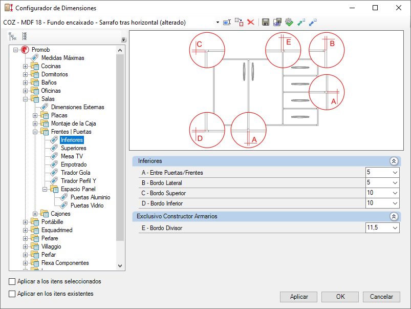Click the tree scrollbar down arrow
Screen dimensions: 411x309
tap(120, 265)
